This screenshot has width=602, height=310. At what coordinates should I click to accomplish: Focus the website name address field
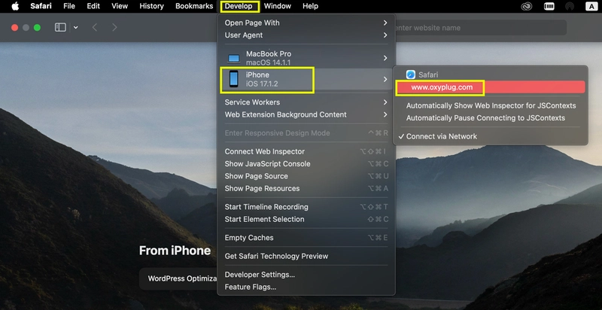point(481,28)
